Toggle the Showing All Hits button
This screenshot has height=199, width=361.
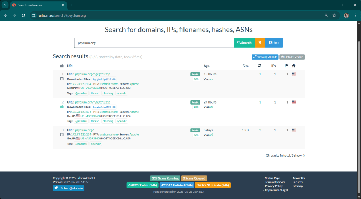(265, 57)
